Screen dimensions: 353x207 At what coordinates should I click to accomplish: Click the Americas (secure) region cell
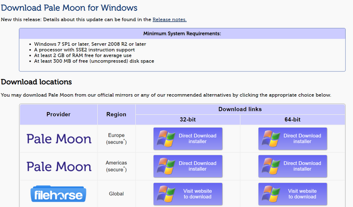click(116, 166)
